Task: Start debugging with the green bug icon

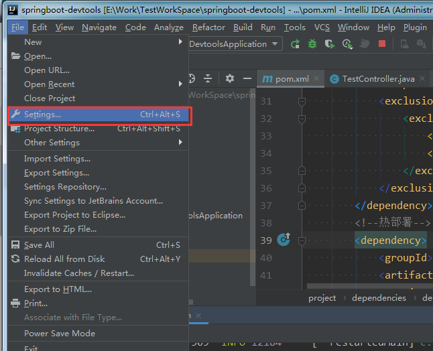Action: (x=312, y=44)
